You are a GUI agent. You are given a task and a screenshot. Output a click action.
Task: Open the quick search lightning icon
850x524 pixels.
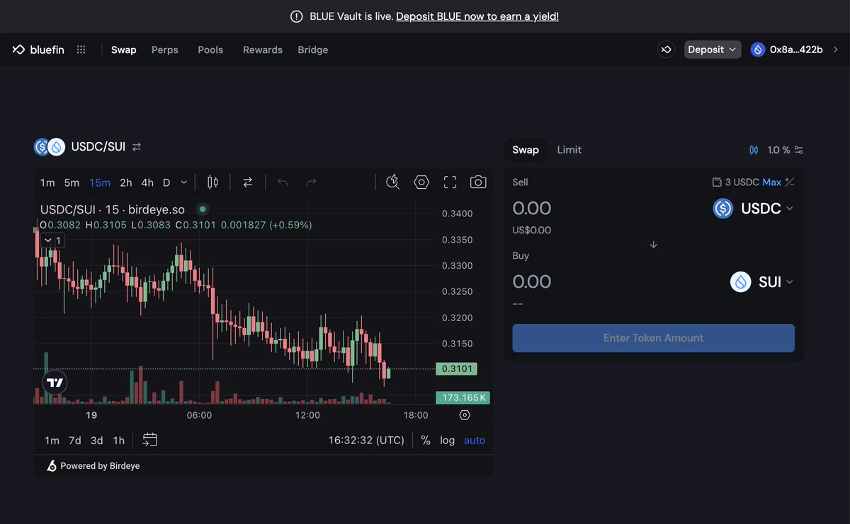[x=393, y=182]
